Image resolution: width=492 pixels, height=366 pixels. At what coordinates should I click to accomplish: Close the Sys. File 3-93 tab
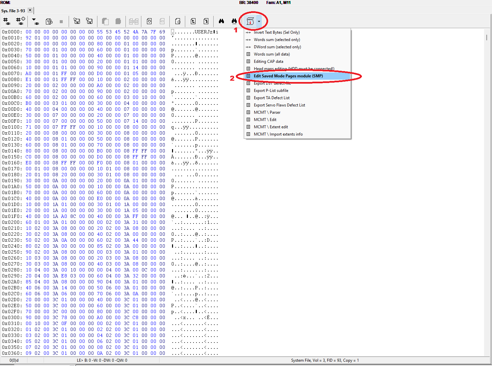30,10
